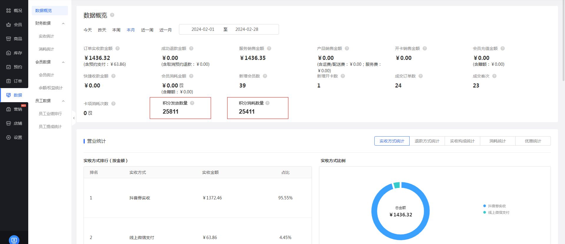This screenshot has height=244, width=565.
Task: Switch to the 消耗统计 tab
Action: tap(497, 141)
